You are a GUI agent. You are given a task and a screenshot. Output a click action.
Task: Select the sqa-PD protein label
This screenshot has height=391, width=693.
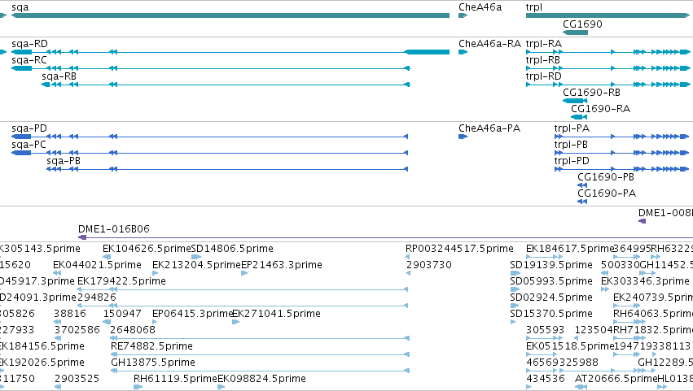click(29, 128)
